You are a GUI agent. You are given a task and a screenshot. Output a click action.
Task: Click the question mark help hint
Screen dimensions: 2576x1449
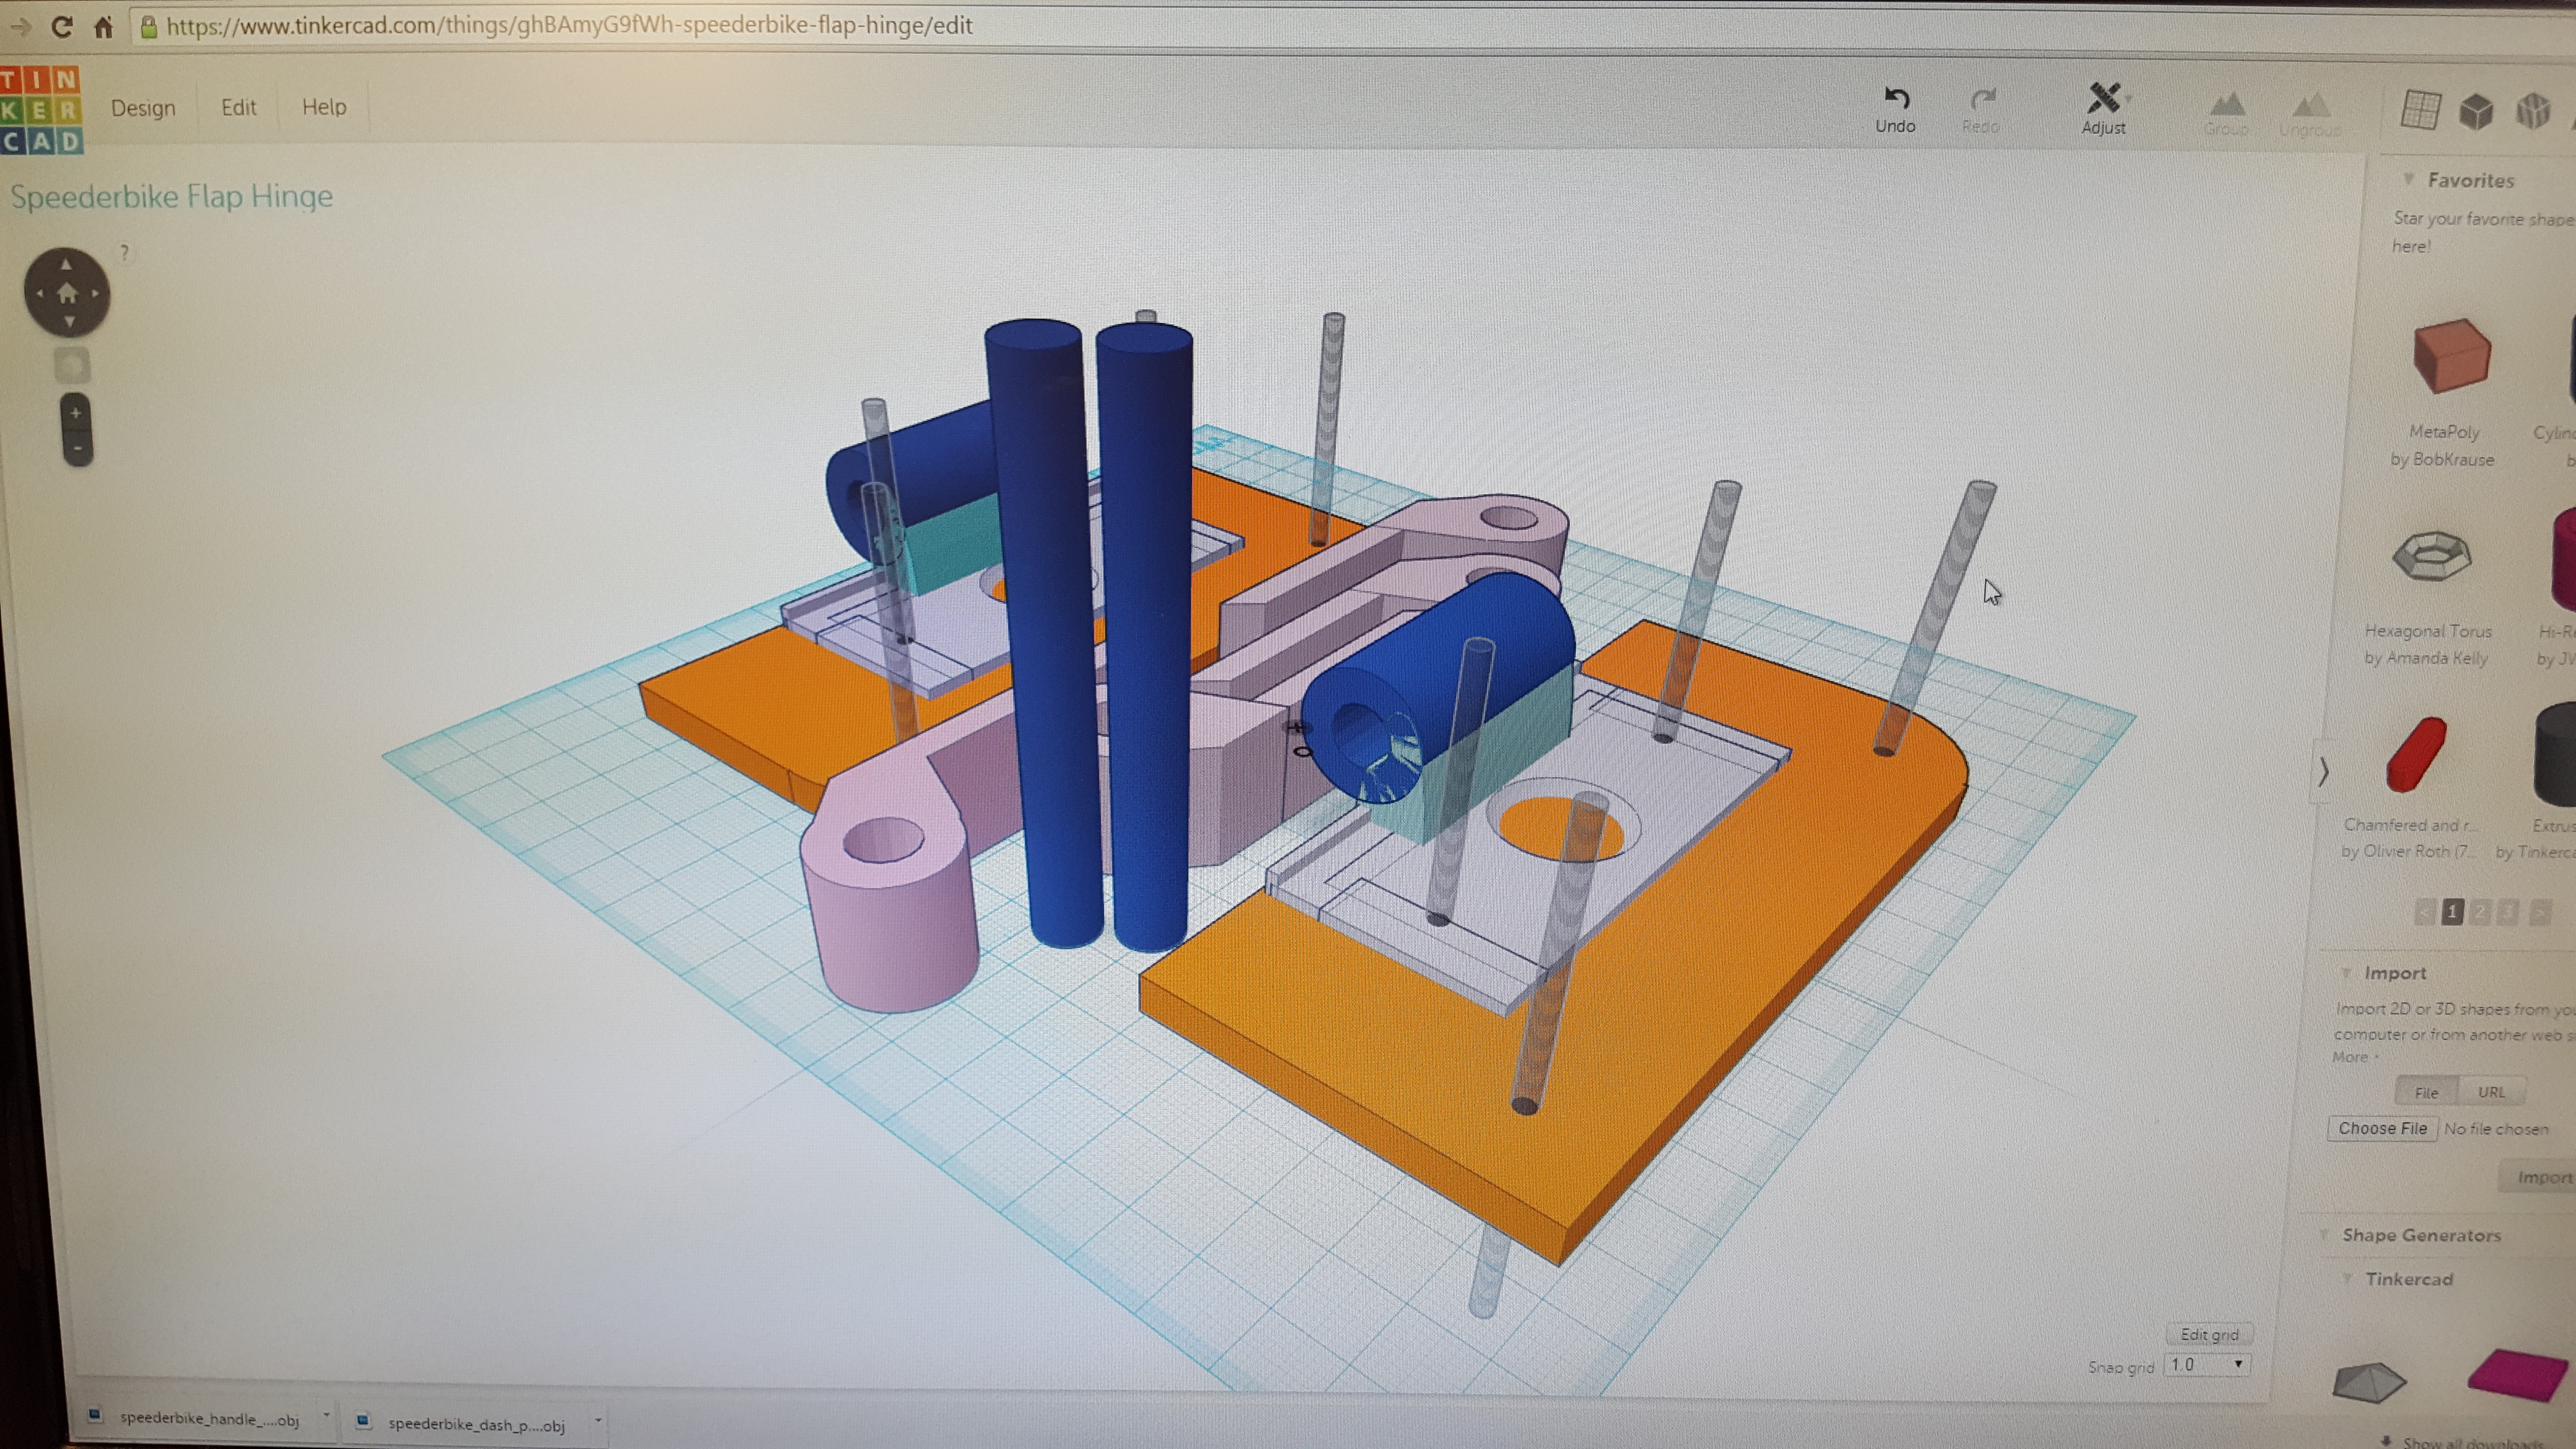tap(125, 253)
